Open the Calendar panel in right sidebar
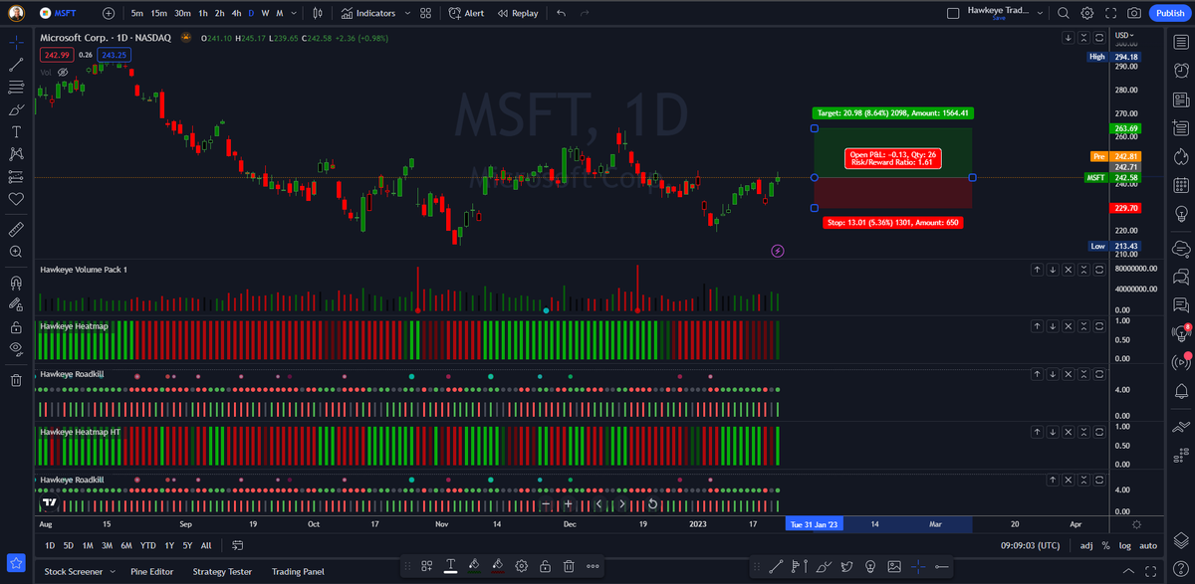This screenshot has width=1195, height=584. (1181, 186)
